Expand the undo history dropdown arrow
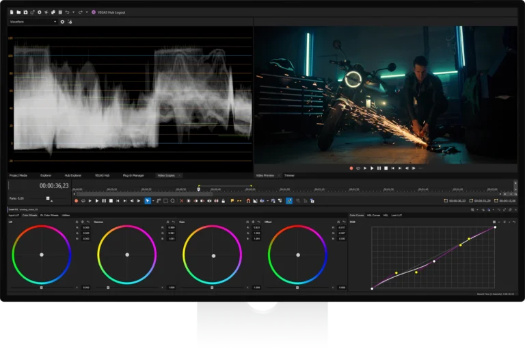Image resolution: width=525 pixels, height=360 pixels. [74, 12]
